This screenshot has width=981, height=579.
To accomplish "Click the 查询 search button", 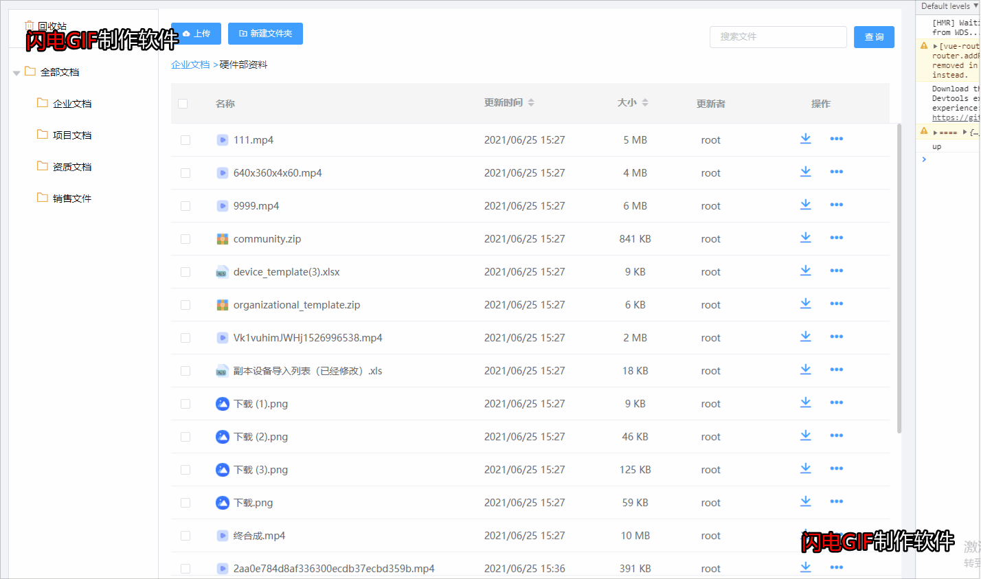I will pos(874,37).
